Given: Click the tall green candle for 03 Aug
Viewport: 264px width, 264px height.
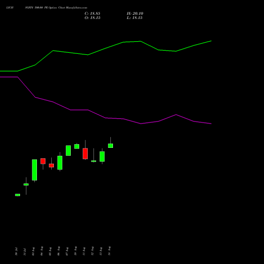Looking at the screenshot, I should tap(34, 170).
